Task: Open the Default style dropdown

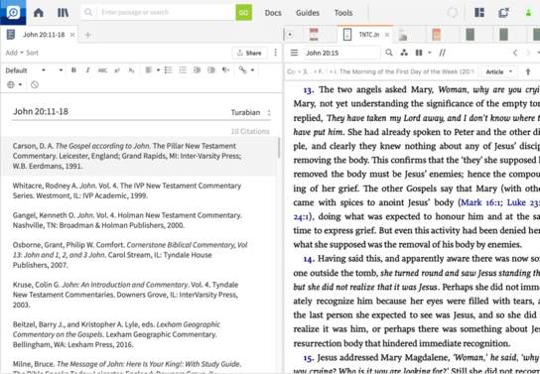Action: 25,70
